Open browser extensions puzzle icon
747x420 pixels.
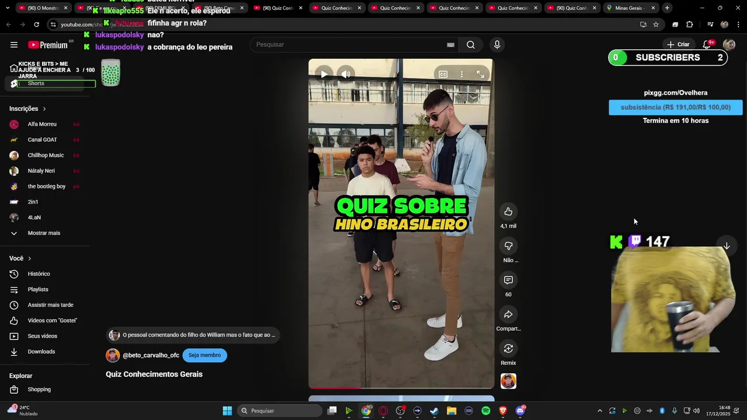click(x=690, y=24)
